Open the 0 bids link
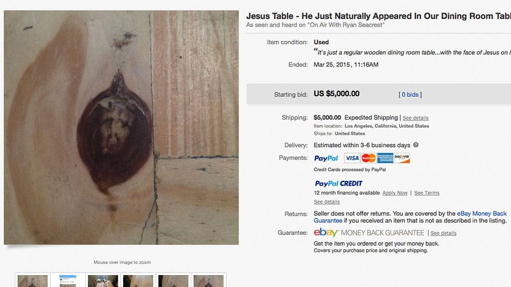 click(x=410, y=94)
